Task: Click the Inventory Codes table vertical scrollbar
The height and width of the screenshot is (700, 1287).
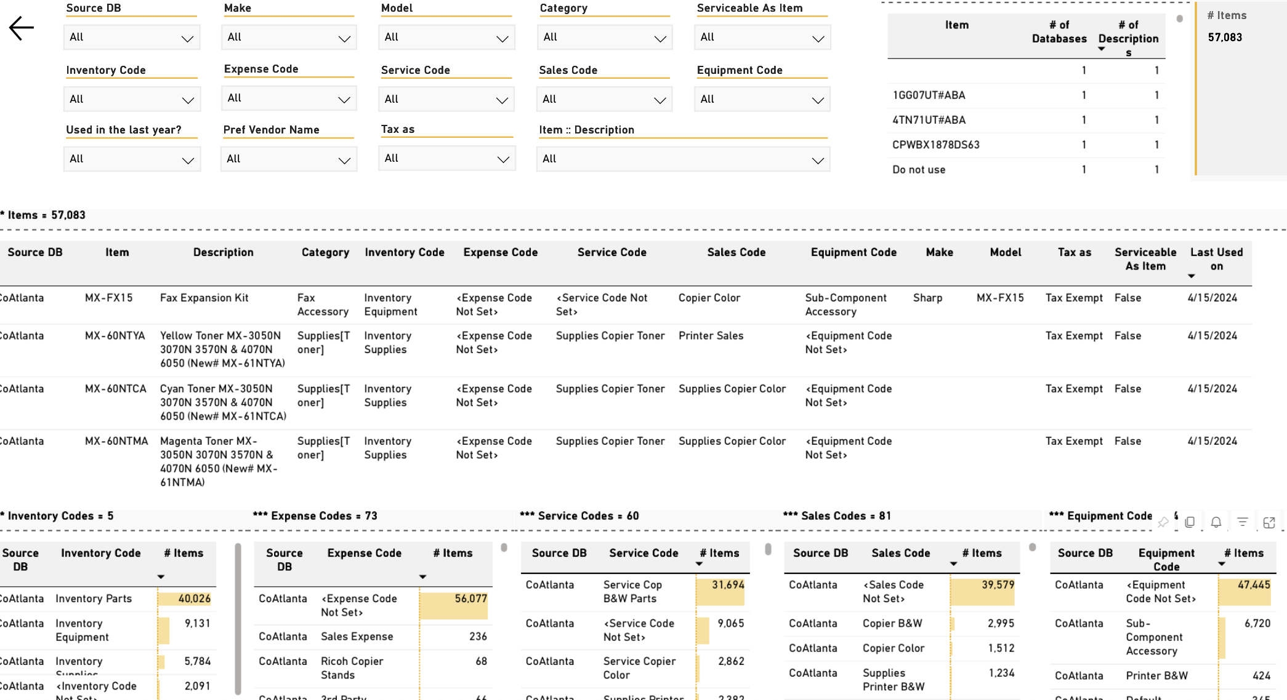Action: pos(238,618)
